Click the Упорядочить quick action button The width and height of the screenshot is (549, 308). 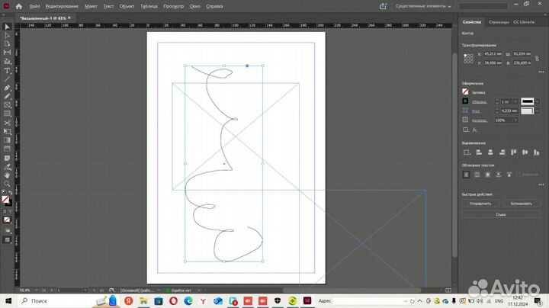pyautogui.click(x=480, y=204)
